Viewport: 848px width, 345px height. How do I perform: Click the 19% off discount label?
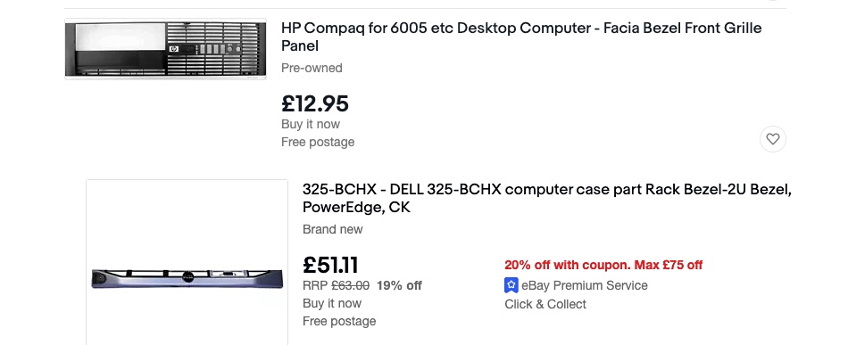tap(399, 285)
